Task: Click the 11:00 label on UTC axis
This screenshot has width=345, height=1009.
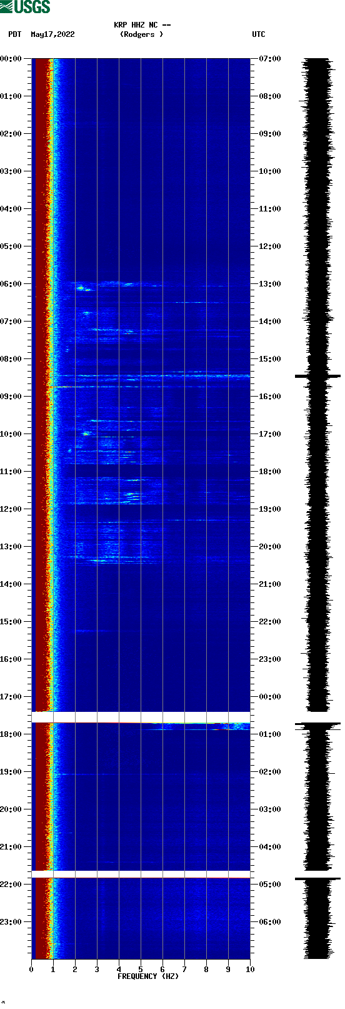Action: click(x=270, y=209)
